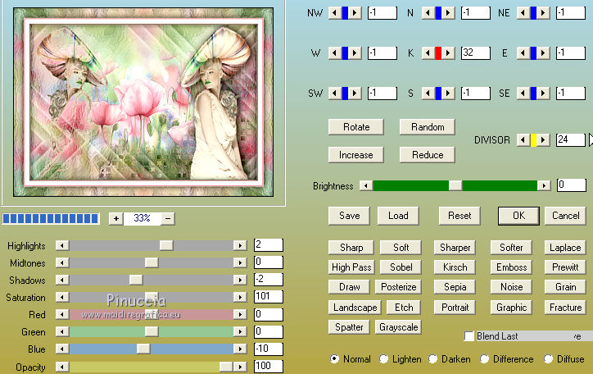Click the Brightness slider handle

[x=455, y=185]
